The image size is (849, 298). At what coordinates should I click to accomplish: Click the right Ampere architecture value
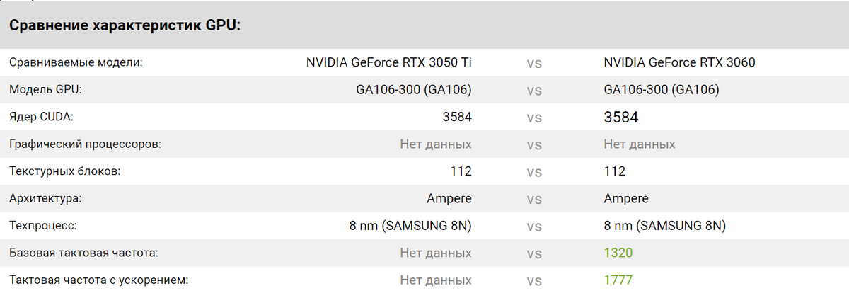pos(626,199)
